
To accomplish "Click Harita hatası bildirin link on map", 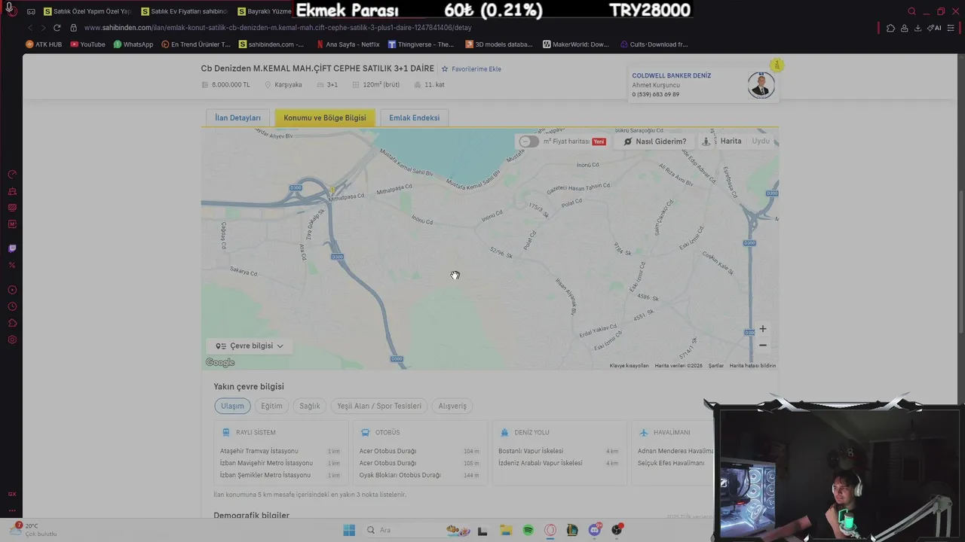I will coord(752,366).
